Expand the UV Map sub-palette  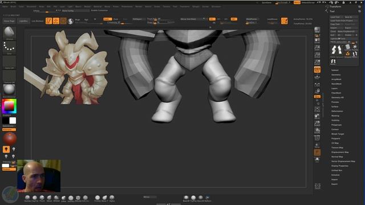point(335,143)
